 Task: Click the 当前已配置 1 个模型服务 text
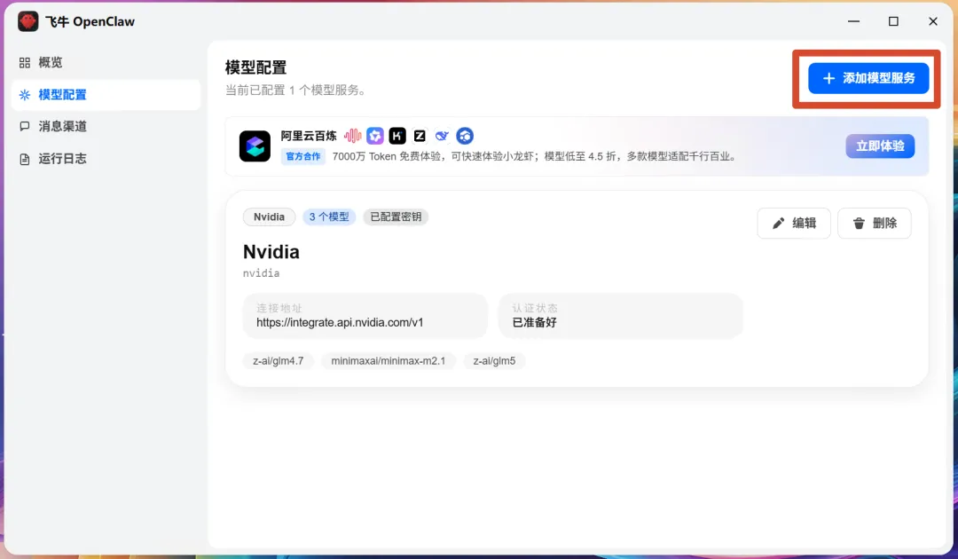pyautogui.click(x=295, y=91)
